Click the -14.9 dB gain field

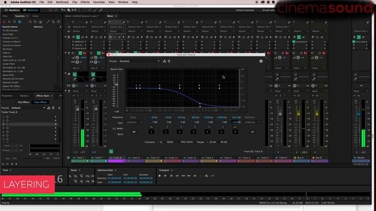[236, 122]
